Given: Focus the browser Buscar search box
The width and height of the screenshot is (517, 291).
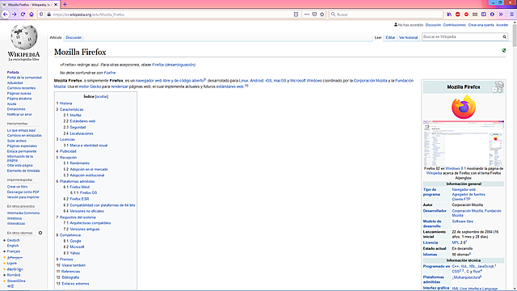Looking at the screenshot, I should tap(386, 15).
